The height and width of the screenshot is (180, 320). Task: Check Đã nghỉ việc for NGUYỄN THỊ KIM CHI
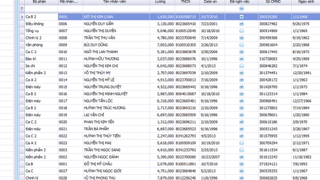[x=241, y=66]
